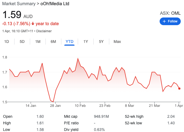Select the 1D time range tab

[7, 42]
